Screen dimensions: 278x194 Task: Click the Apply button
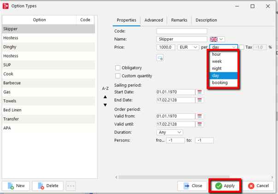click(x=225, y=186)
